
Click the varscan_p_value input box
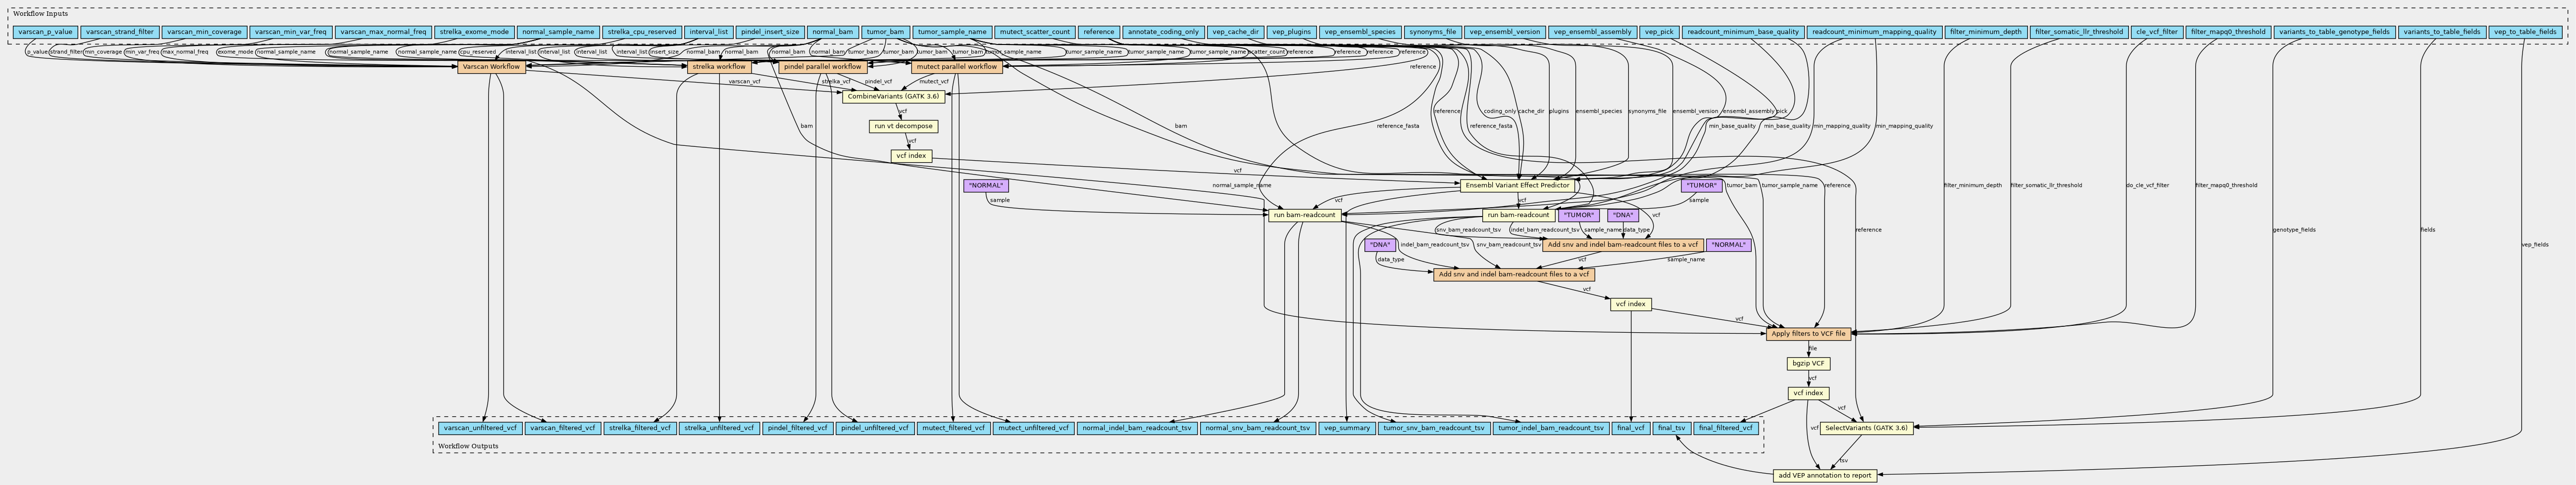[44, 32]
